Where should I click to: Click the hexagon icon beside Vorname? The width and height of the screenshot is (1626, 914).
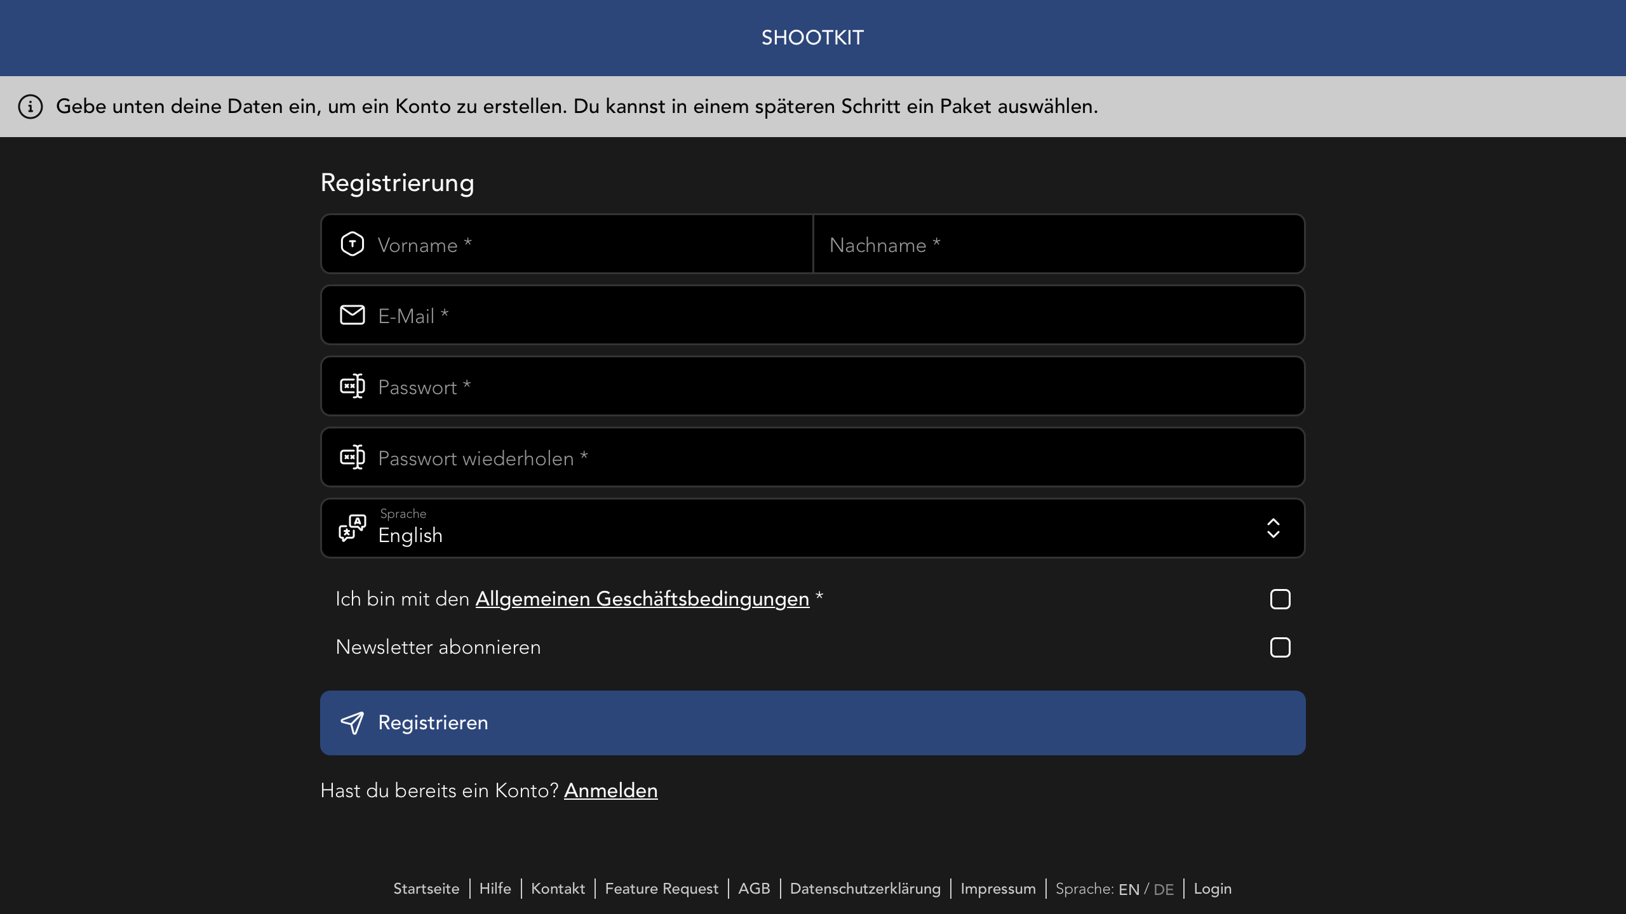[353, 244]
